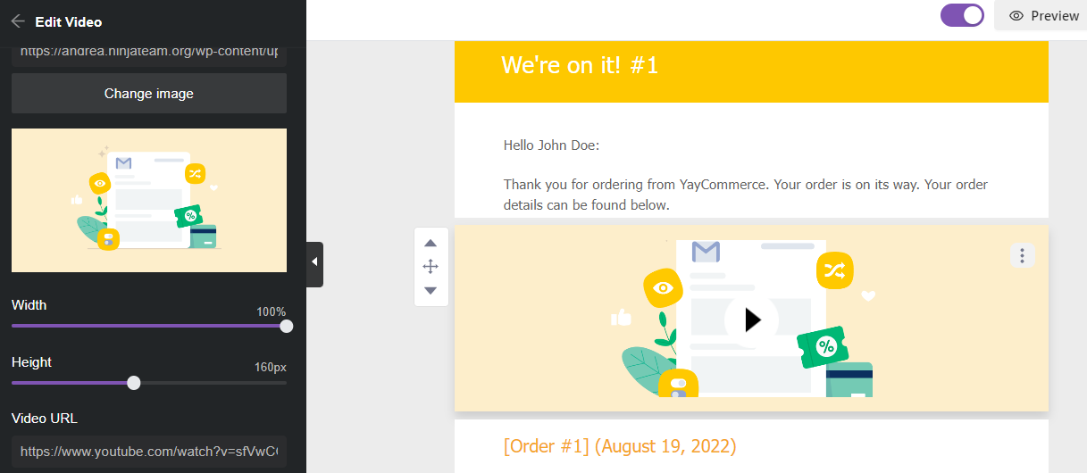Collapse the sidebar using the black arrow handle

(314, 264)
